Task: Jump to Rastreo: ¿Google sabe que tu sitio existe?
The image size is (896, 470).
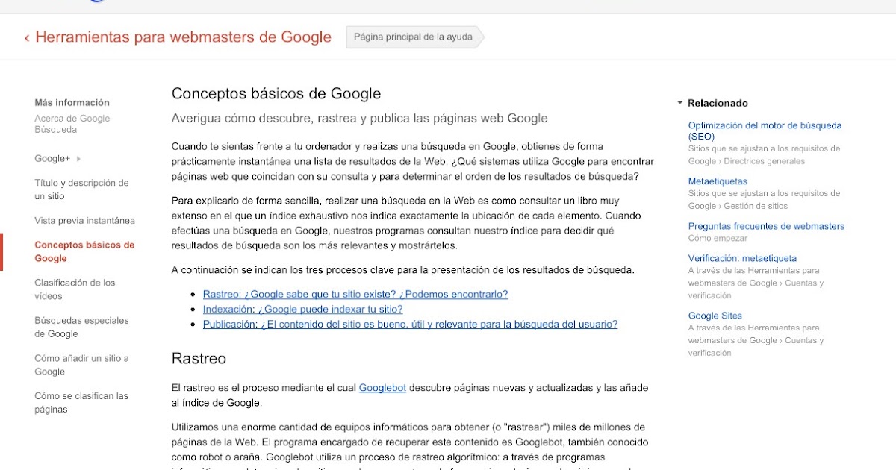Action: point(355,295)
